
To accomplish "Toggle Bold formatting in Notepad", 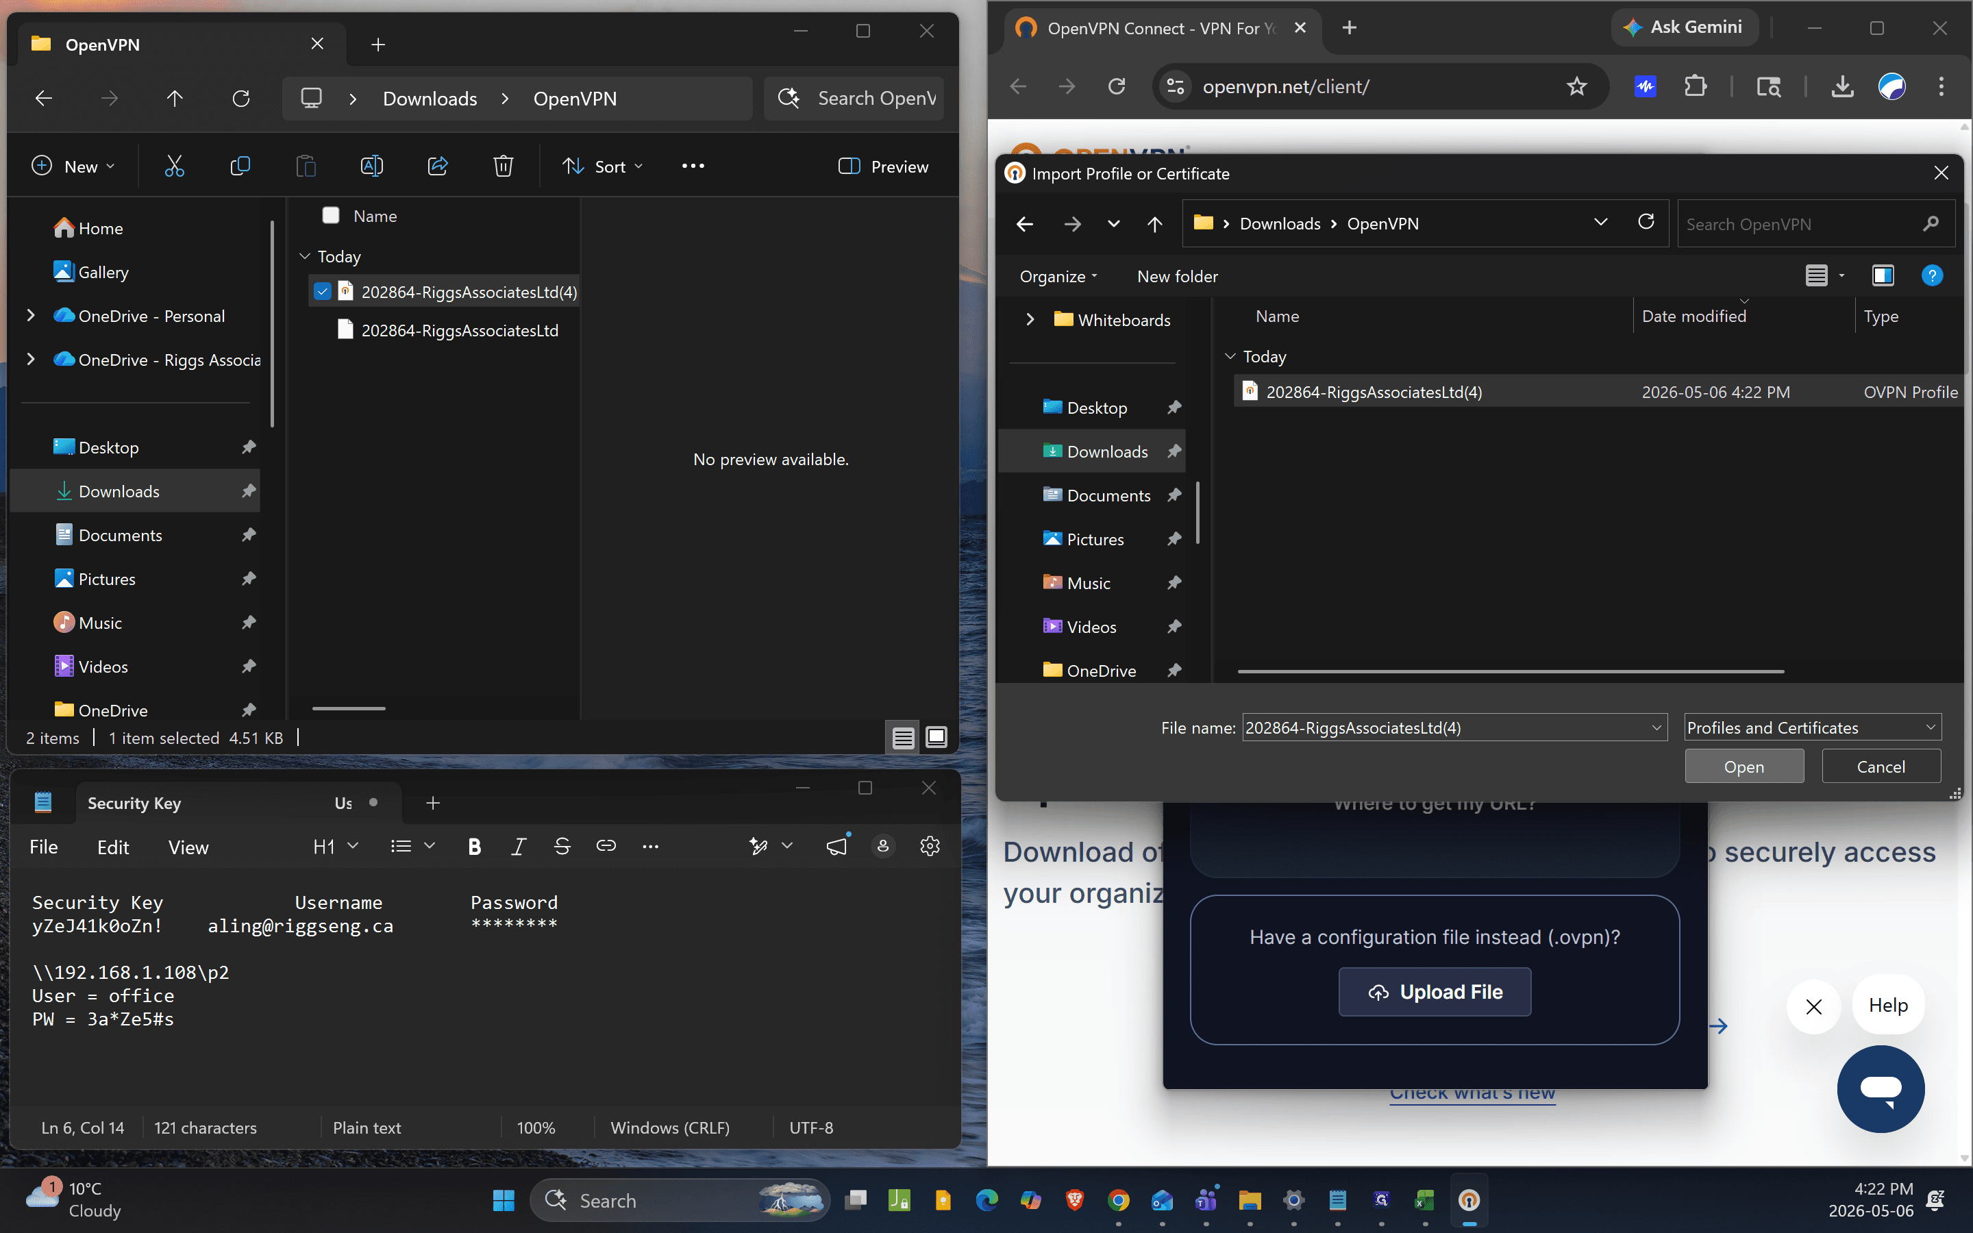I will coord(475,847).
